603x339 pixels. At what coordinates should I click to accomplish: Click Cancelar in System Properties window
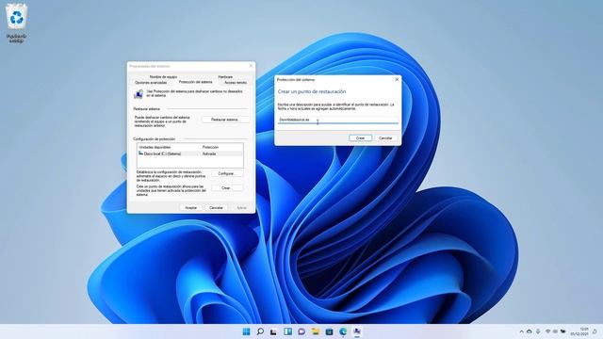[x=216, y=207]
